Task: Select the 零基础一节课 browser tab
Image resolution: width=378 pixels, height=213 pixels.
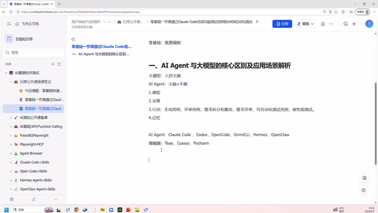Action: [x=31, y=4]
